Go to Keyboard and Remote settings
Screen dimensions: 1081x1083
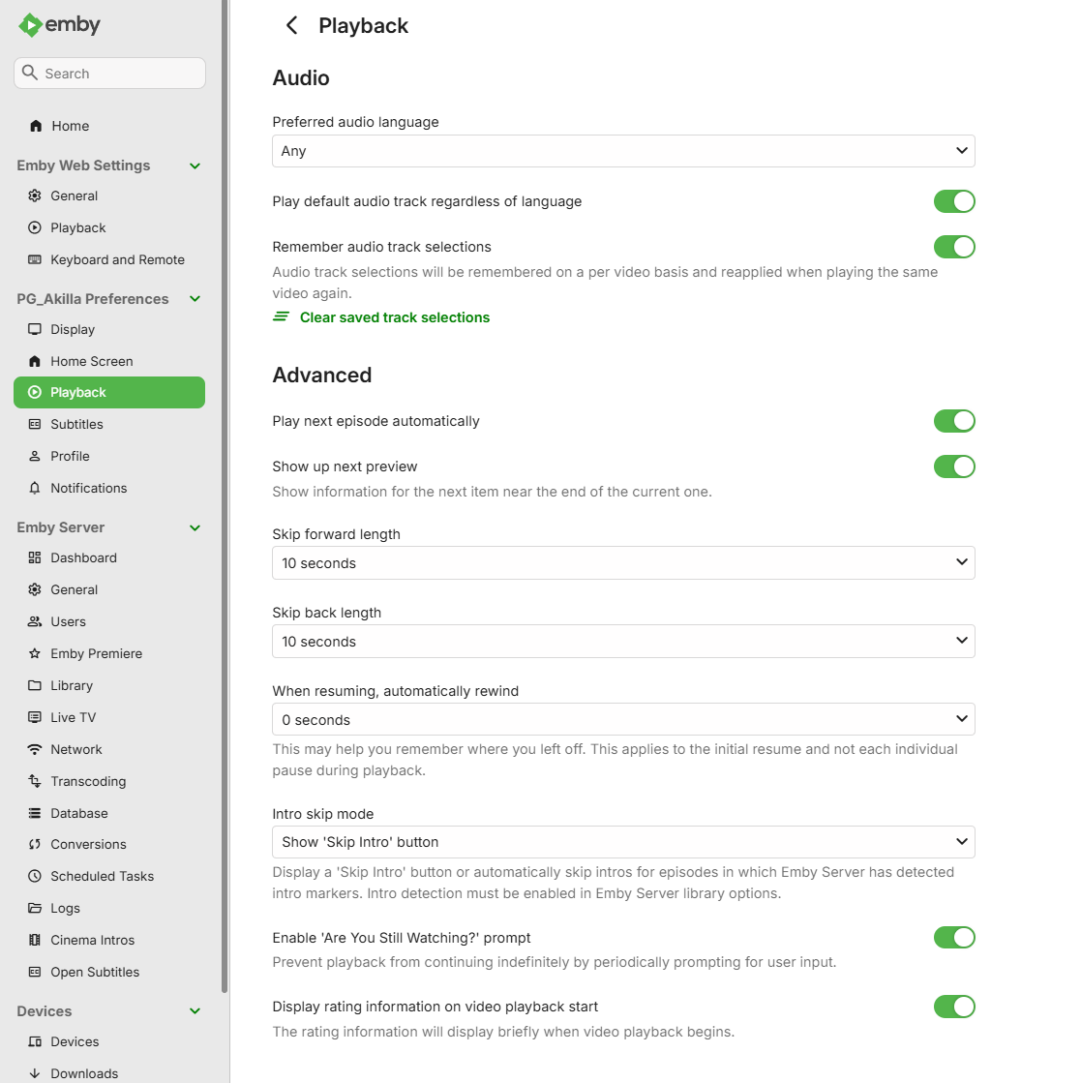tap(117, 259)
